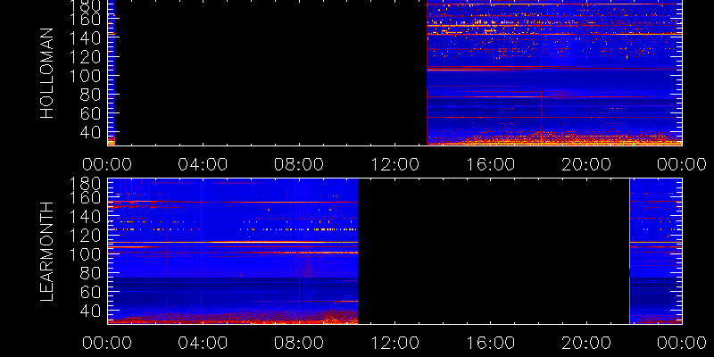Choose the 12:00 time label under Learmonth plot
This screenshot has width=714, height=357.
coord(394,343)
